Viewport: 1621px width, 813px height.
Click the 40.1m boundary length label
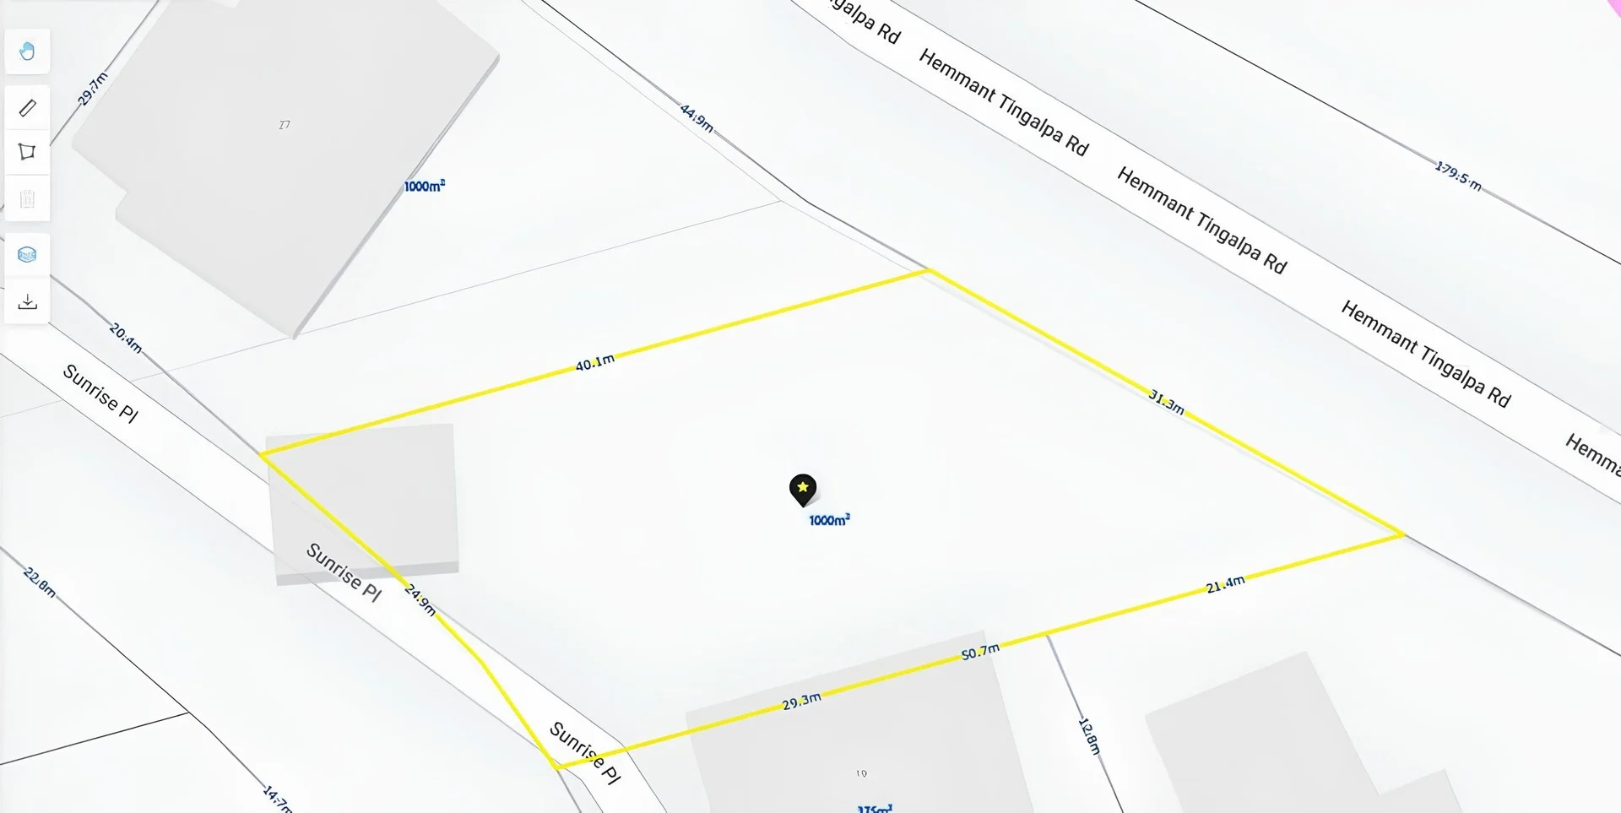pyautogui.click(x=595, y=363)
